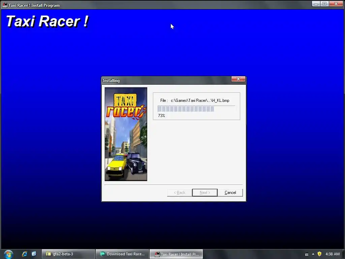Switch to Download Taxi Race... taskbar window

click(122, 254)
